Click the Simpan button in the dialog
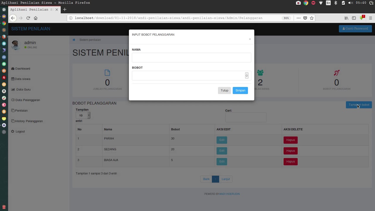375x211 pixels. (240, 91)
